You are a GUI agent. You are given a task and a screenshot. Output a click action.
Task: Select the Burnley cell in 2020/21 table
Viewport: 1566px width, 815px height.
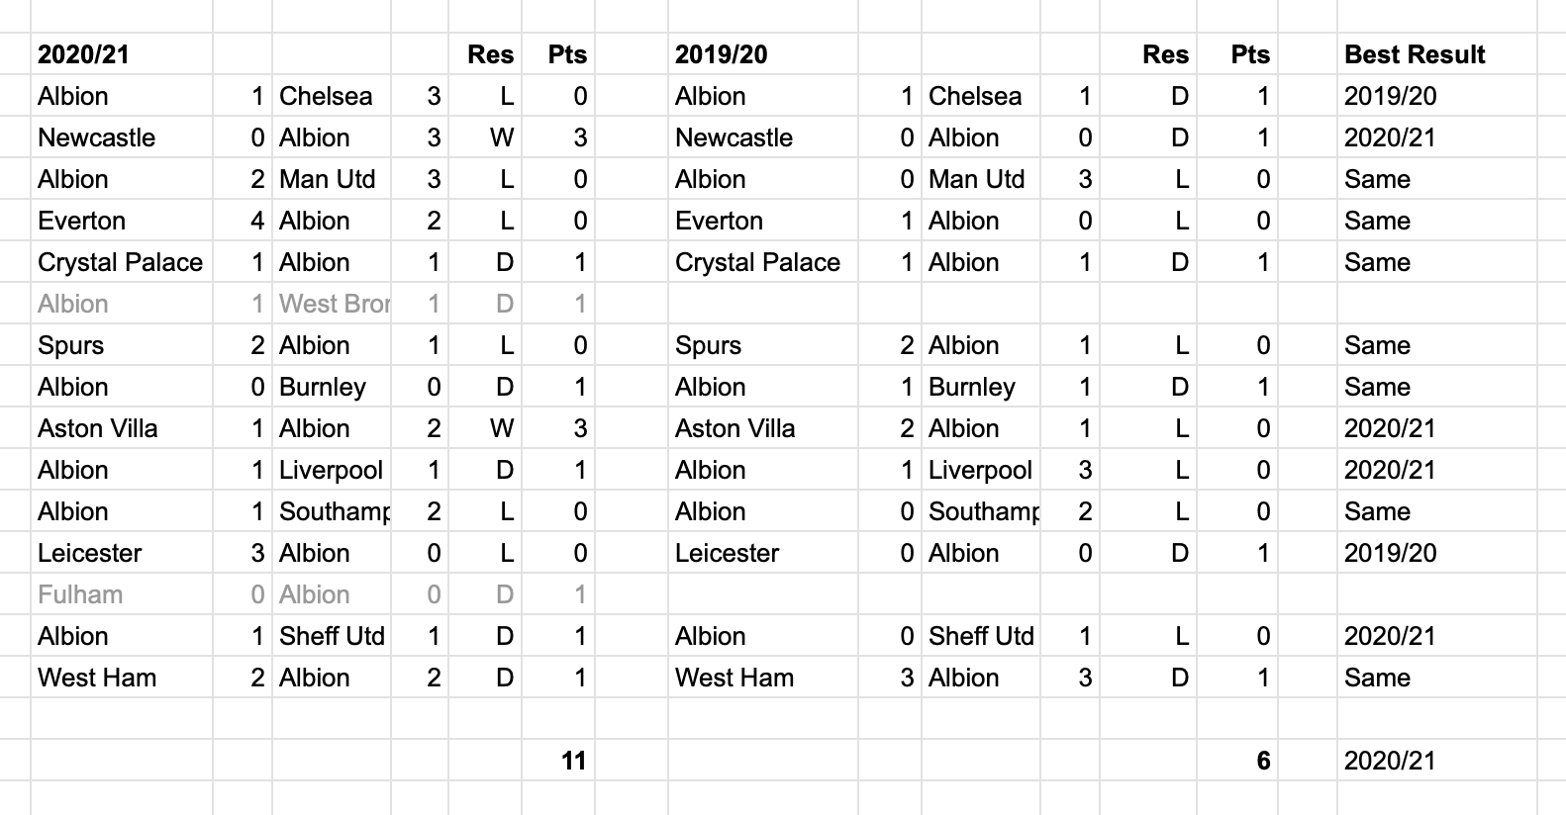(x=332, y=387)
